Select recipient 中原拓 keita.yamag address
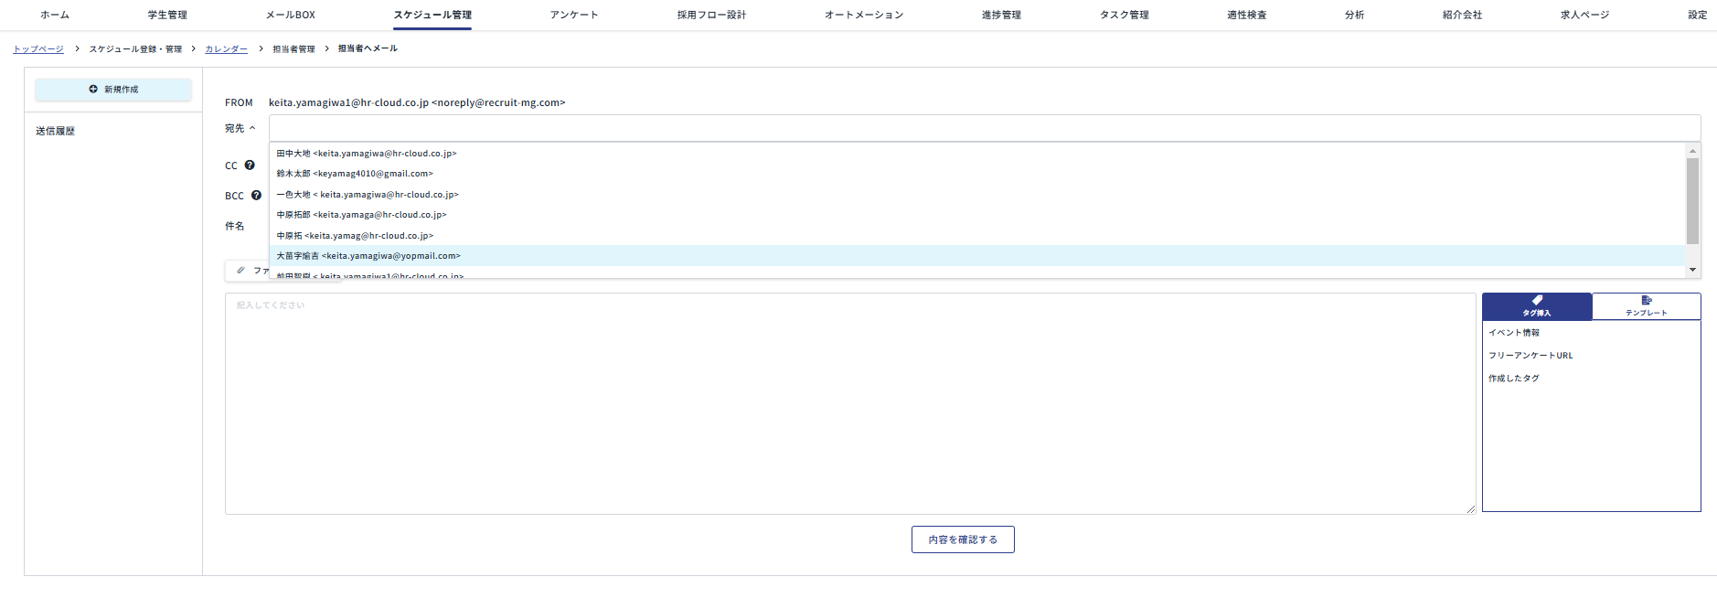 [977, 236]
